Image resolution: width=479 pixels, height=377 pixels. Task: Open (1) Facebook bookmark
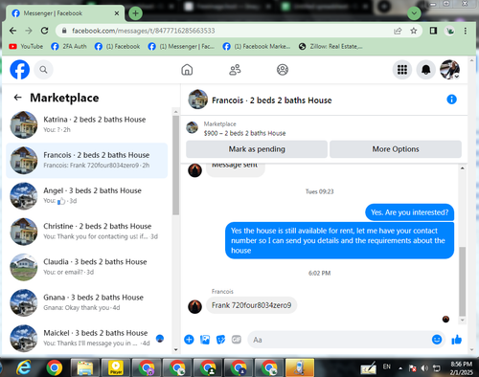point(117,47)
